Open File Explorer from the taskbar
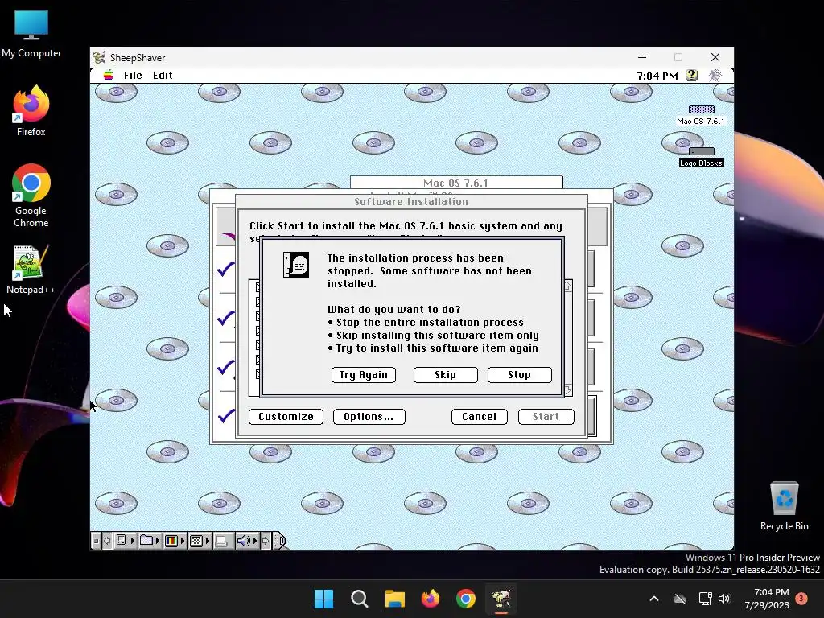The image size is (824, 618). click(x=394, y=599)
